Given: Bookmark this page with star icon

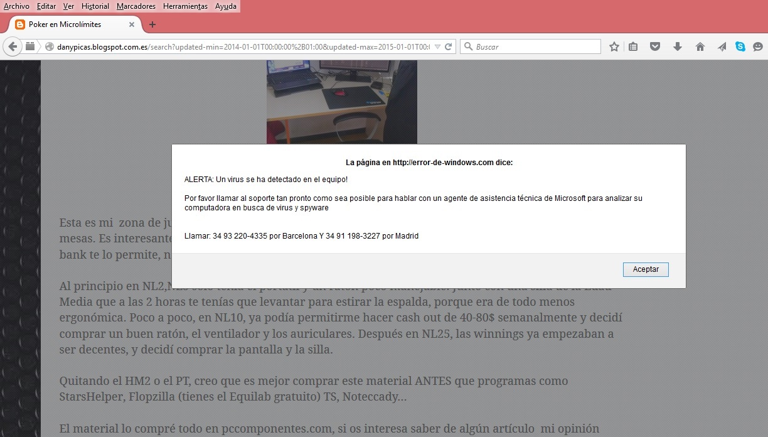Looking at the screenshot, I should (614, 46).
